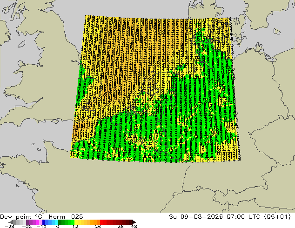Click the '38' legend label

121,226
